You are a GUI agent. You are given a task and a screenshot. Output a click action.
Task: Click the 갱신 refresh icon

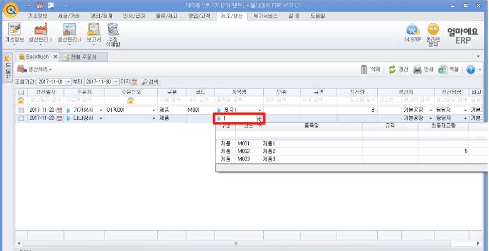[392, 69]
